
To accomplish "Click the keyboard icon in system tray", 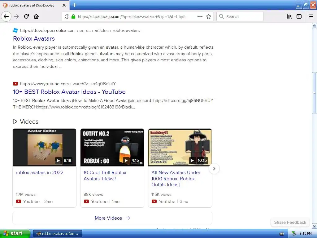I will [x=282, y=234].
